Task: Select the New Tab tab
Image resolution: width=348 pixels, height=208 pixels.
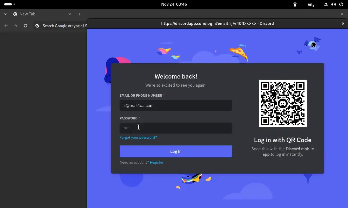Action: pyautogui.click(x=42, y=14)
